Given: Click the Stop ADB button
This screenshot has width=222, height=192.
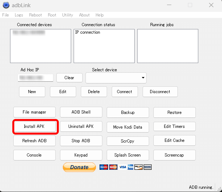Looking at the screenshot, I should (x=81, y=141).
